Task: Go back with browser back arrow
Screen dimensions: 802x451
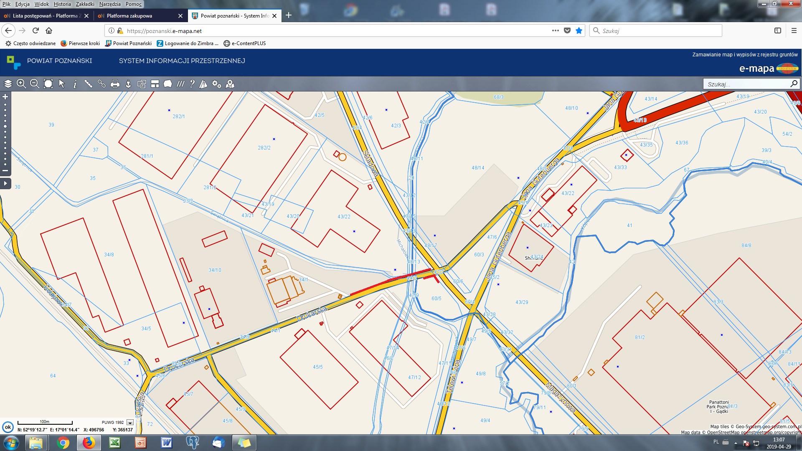Action: pos(8,30)
